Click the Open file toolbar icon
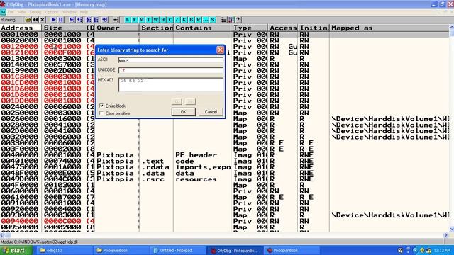The image size is (454, 255). [28, 20]
